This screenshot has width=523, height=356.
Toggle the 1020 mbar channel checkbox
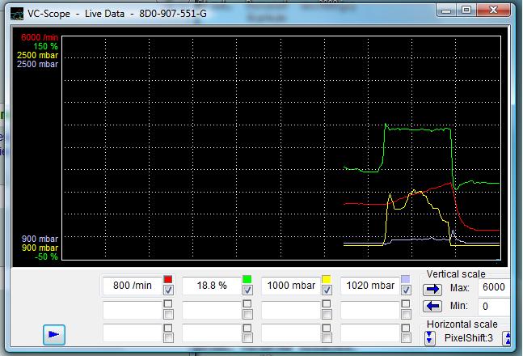[x=406, y=290]
